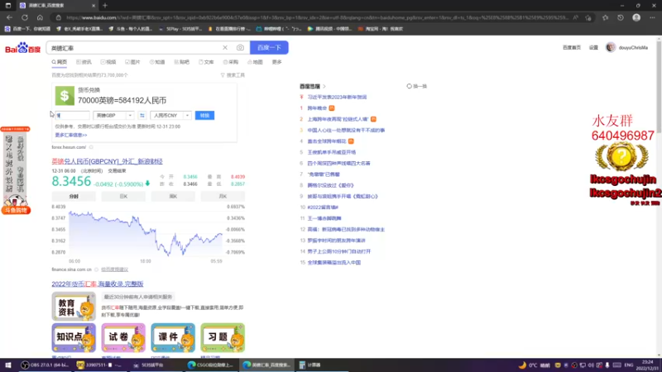Image resolution: width=662 pixels, height=372 pixels.
Task: Open hot search 直击全球跨年烟花
Action: [x=326, y=141]
